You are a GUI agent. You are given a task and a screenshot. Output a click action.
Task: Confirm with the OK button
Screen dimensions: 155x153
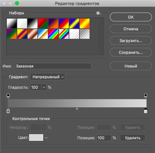point(131,17)
